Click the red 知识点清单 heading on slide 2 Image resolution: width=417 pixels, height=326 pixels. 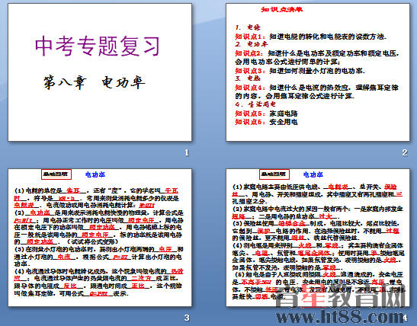282,10
